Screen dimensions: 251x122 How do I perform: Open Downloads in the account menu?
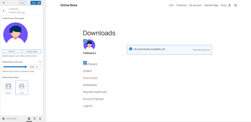click(90, 78)
